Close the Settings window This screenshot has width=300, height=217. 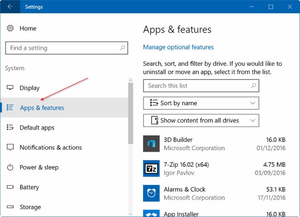point(290,7)
